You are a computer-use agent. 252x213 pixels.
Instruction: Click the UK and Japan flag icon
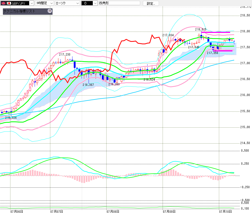click(x=6, y=3)
